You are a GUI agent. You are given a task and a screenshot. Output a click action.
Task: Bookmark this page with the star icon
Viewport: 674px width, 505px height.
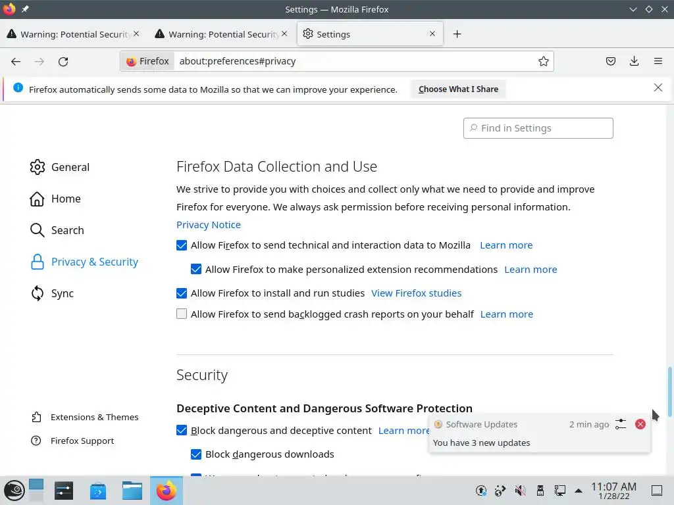pyautogui.click(x=544, y=61)
